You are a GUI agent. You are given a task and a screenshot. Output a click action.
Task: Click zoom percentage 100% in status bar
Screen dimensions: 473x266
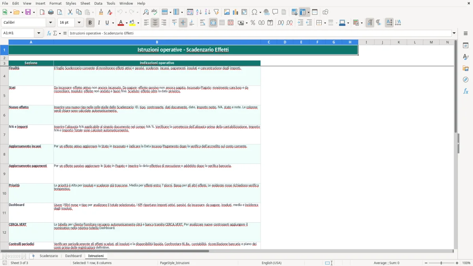pyautogui.click(x=466, y=263)
